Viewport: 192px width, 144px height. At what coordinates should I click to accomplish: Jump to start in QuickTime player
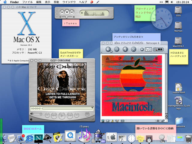(47, 115)
